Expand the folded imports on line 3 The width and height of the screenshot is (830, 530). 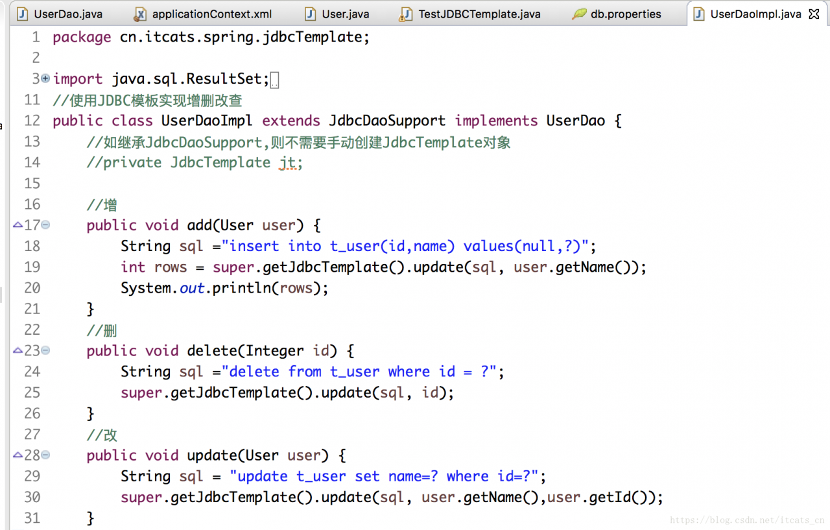[45, 78]
